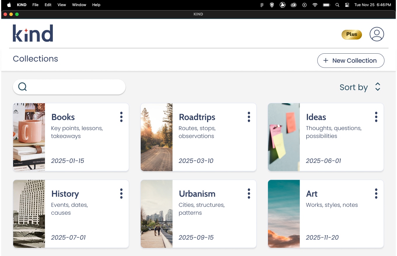This screenshot has width=397, height=256.
Task: Open the Books collection options menu
Action: (x=121, y=117)
